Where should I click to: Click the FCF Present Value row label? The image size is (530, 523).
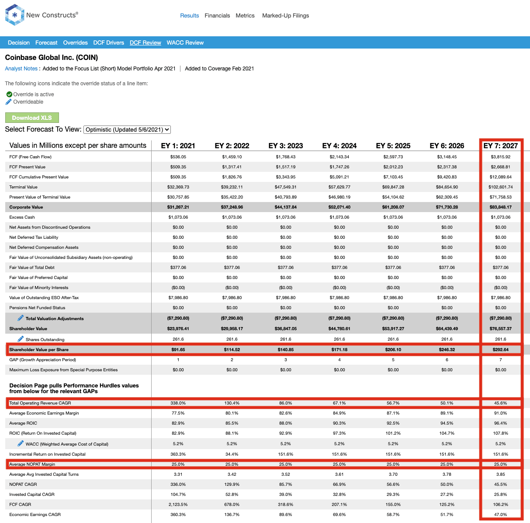point(27,167)
